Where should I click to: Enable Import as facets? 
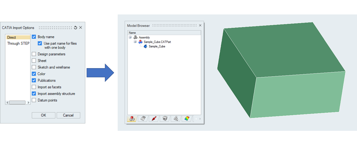pyautogui.click(x=34, y=87)
